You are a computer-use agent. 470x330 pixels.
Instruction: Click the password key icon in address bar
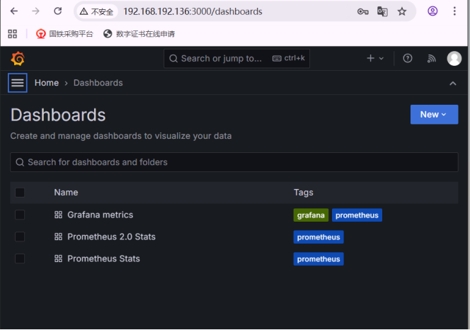point(362,12)
